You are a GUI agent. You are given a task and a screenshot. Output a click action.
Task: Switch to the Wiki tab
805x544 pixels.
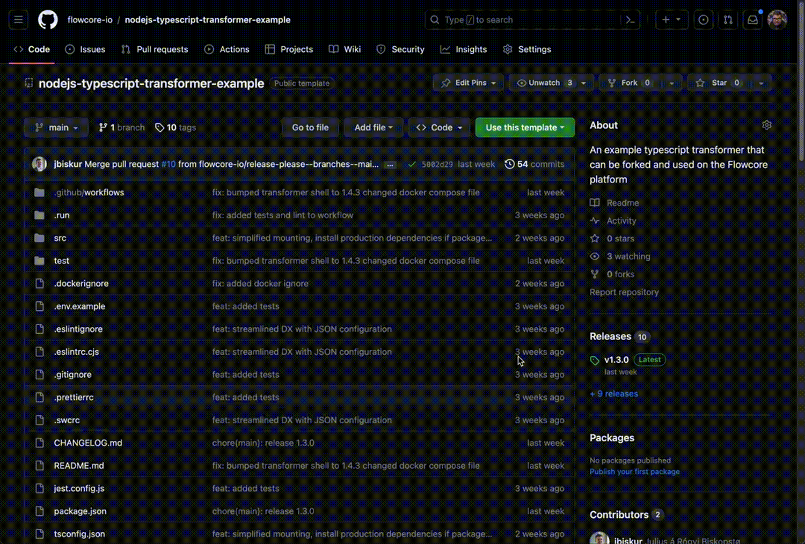pos(345,49)
